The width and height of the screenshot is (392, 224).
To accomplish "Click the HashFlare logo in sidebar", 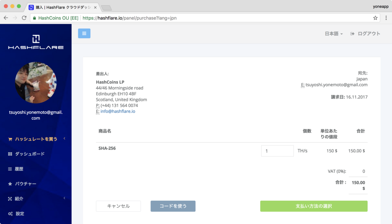I will click(36, 42).
